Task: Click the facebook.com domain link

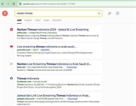Action: [24, 82]
